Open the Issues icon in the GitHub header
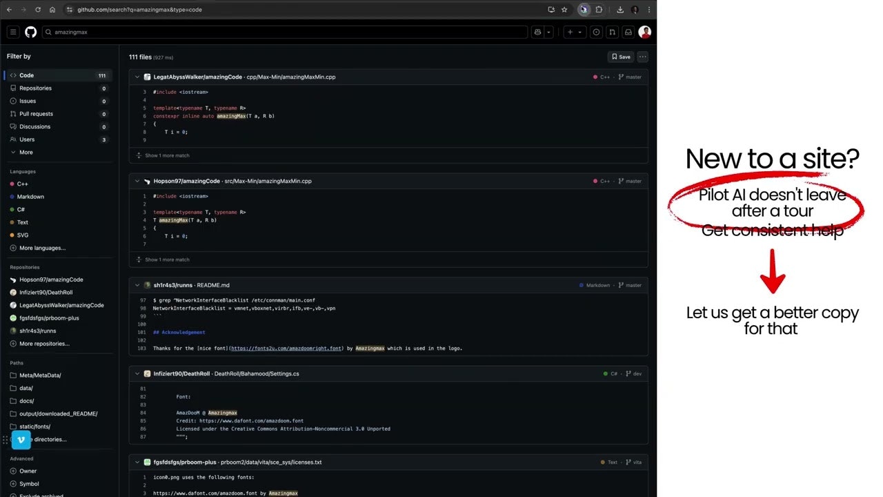 [596, 32]
